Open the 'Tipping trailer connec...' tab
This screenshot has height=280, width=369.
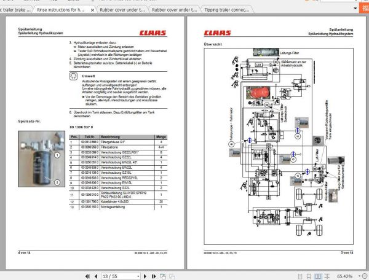click(226, 10)
